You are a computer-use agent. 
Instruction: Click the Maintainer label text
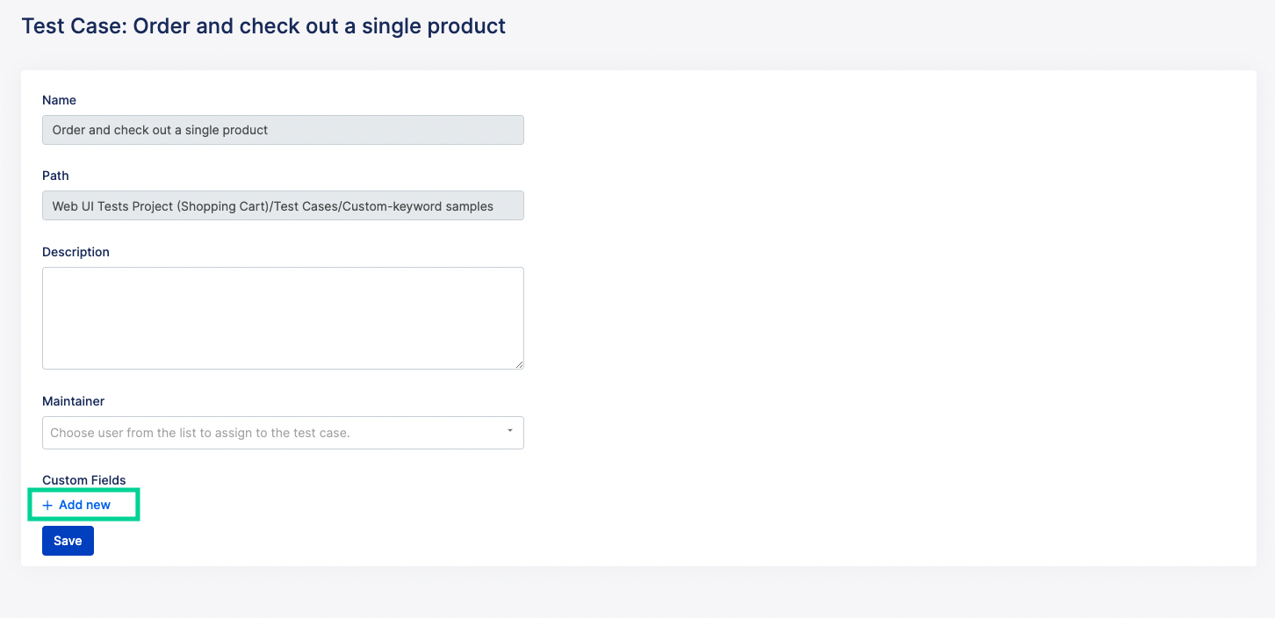(x=73, y=400)
